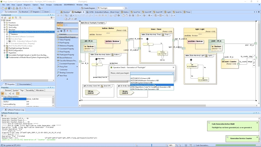Click the Send Tick diagram tab icon

pos(132,12)
